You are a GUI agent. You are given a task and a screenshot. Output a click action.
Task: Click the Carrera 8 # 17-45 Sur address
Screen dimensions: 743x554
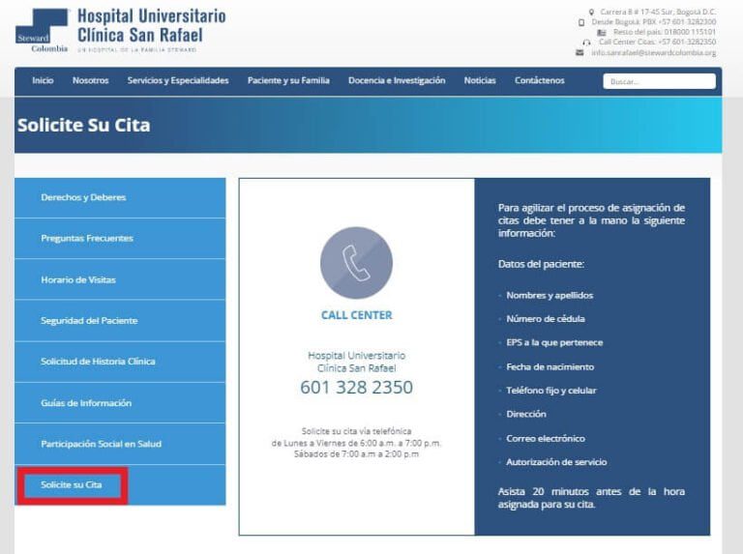[x=658, y=12]
